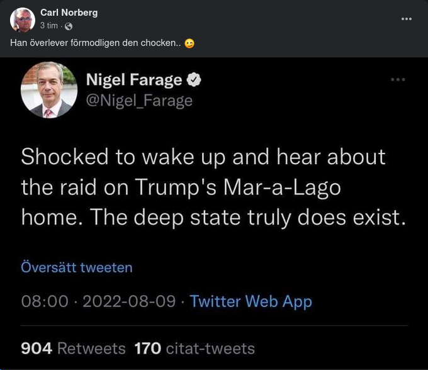Click "Översätt tweeten" to translate

tap(77, 267)
